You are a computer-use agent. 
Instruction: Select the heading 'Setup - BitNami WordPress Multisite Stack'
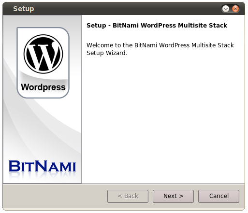157,26
